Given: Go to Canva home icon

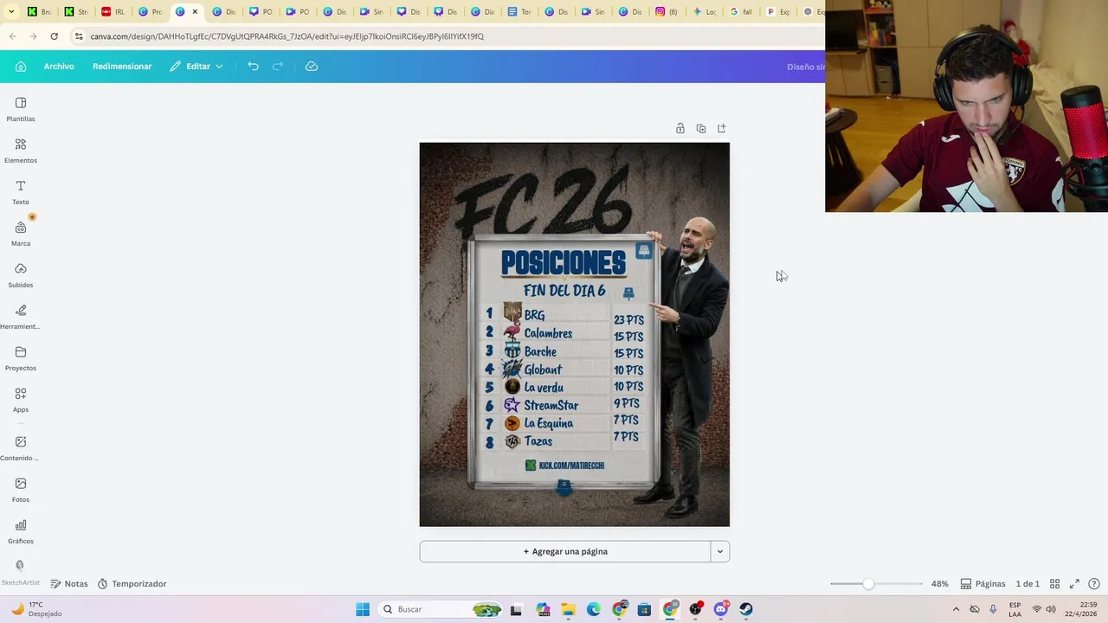Looking at the screenshot, I should (x=21, y=67).
